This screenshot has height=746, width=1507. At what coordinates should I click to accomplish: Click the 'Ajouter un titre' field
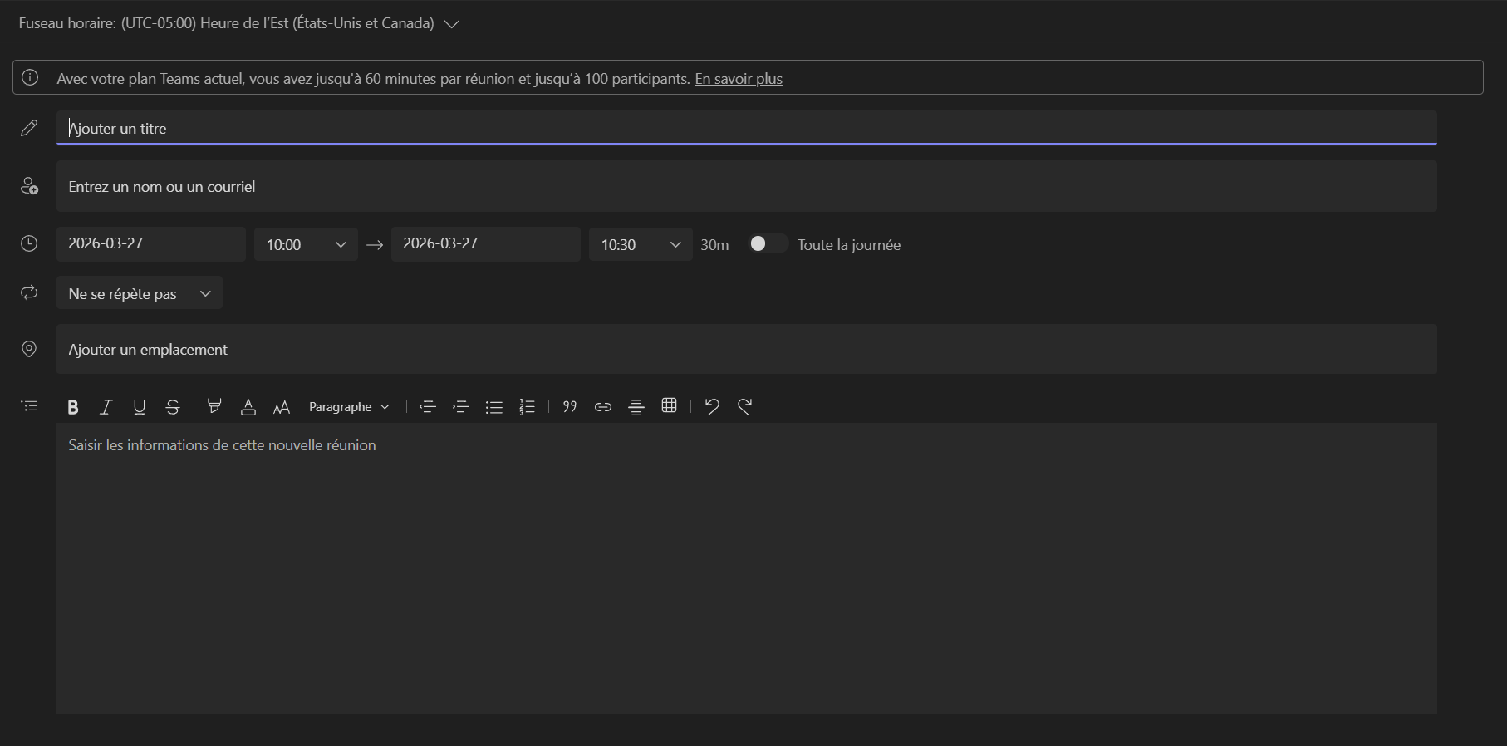[x=746, y=128]
